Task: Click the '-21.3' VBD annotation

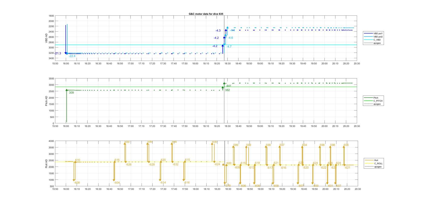Action: [58, 53]
